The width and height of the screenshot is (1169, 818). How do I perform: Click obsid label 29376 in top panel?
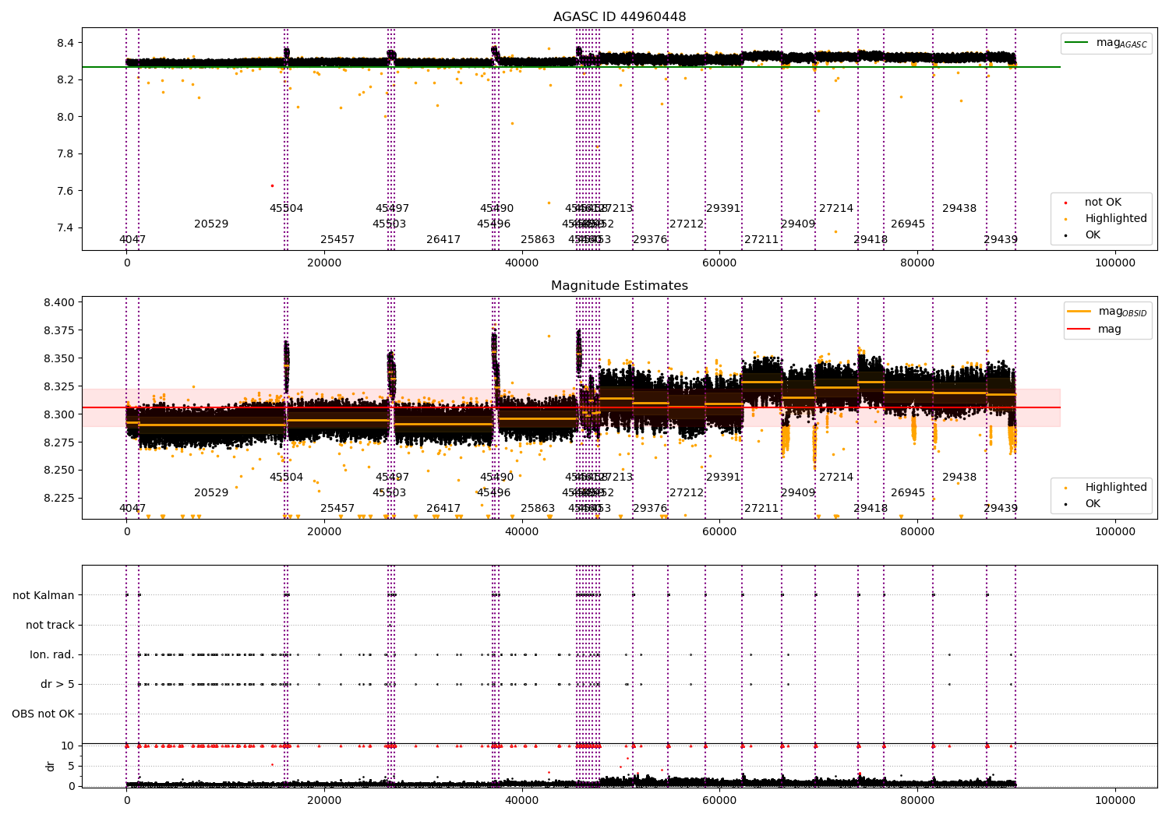click(x=650, y=240)
